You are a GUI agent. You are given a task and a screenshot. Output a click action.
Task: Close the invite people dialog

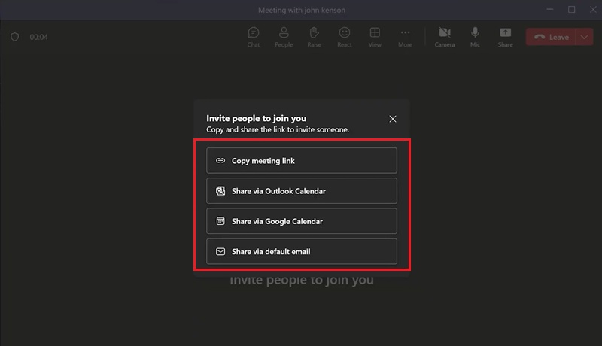(x=392, y=119)
